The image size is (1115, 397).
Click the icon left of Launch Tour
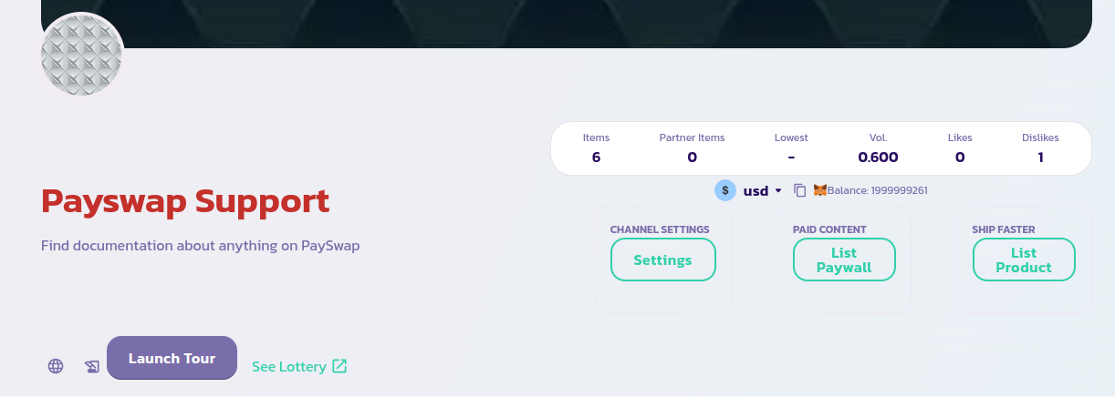(91, 366)
